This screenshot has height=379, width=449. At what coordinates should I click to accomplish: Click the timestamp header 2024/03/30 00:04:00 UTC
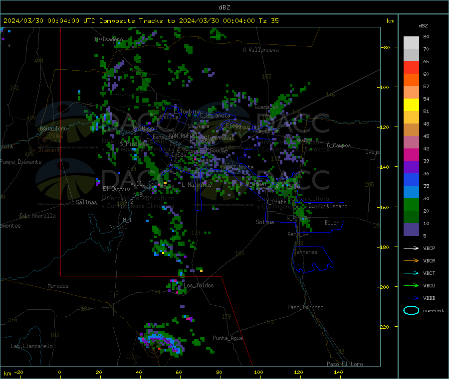(x=49, y=21)
